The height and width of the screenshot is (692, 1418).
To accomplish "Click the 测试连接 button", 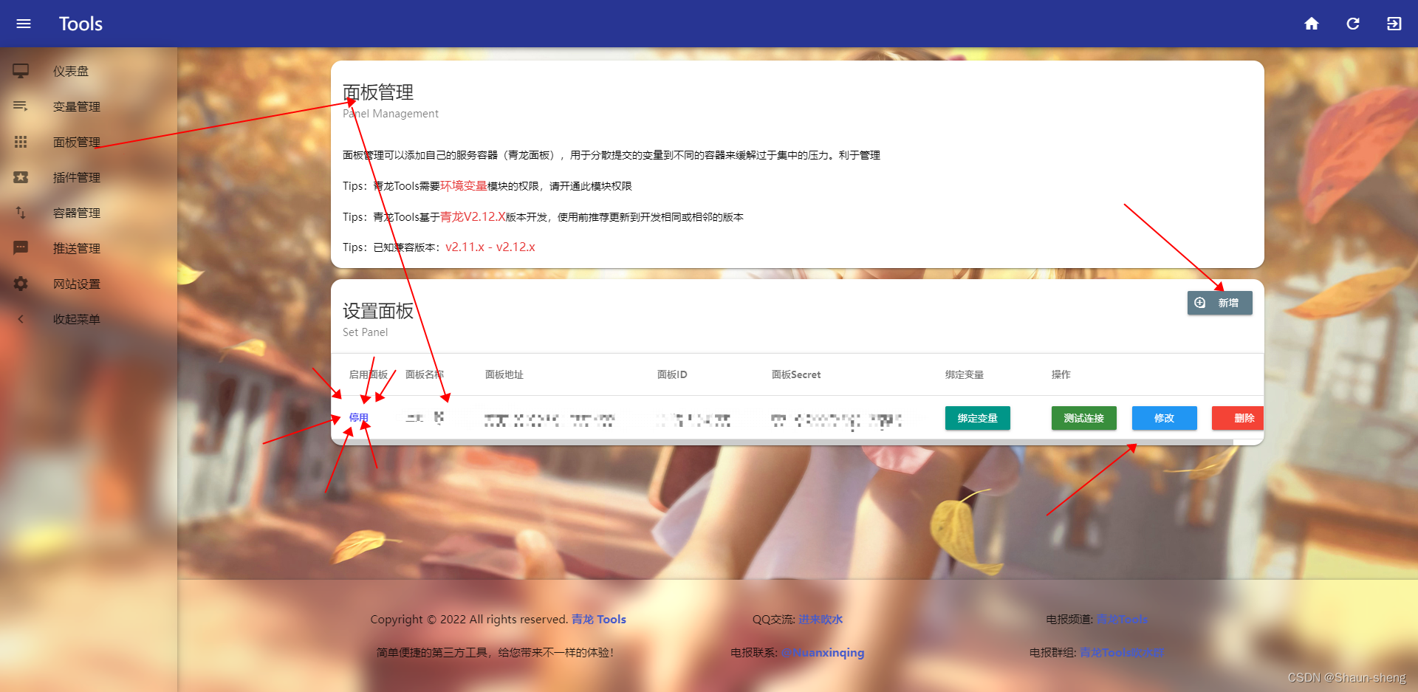I will [x=1083, y=418].
